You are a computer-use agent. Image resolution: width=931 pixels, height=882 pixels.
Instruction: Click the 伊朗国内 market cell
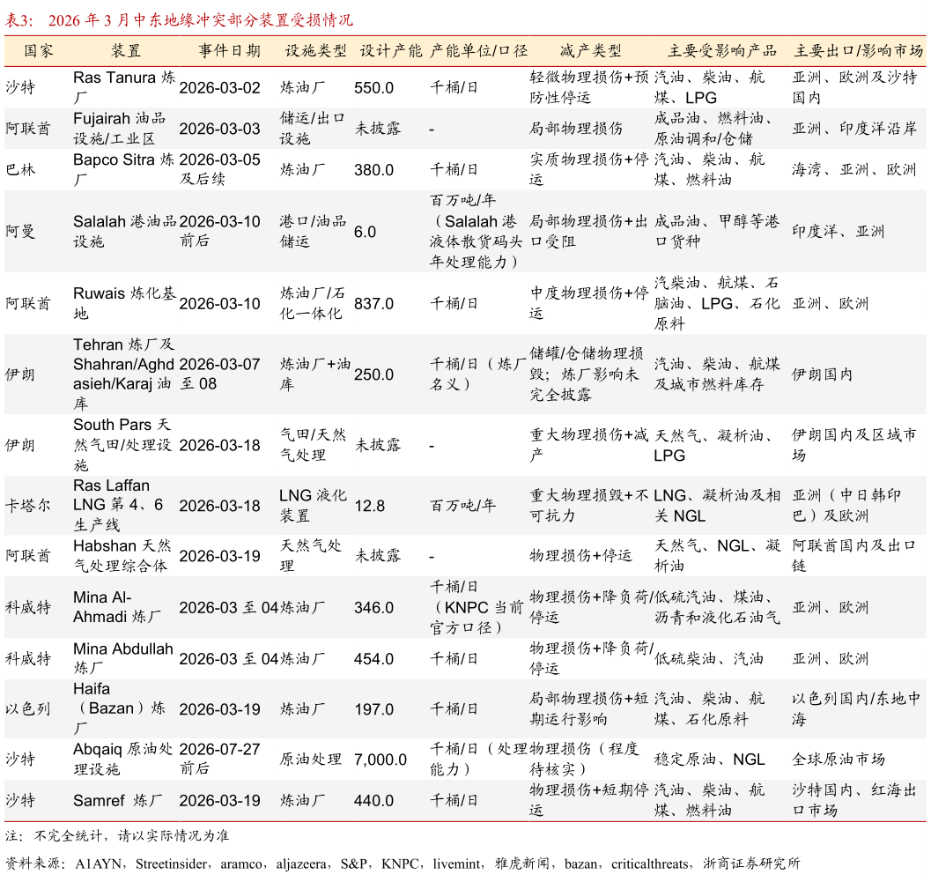click(x=823, y=374)
